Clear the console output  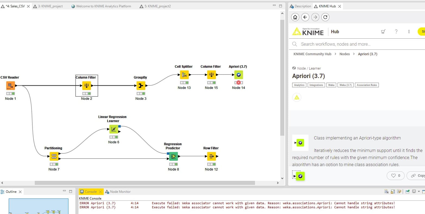[386, 191]
